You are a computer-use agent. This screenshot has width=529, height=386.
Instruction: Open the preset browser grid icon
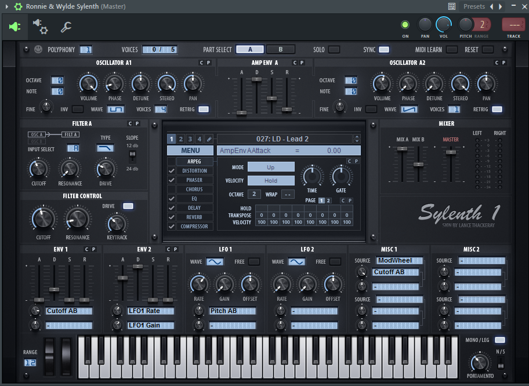(x=452, y=6)
